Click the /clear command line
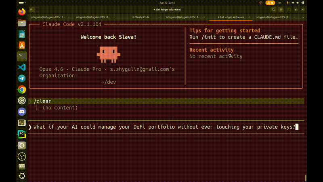323x182 pixels. (x=166, y=101)
